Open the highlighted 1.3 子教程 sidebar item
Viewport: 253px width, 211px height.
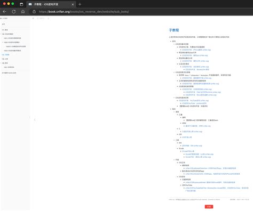click(x=6, y=55)
